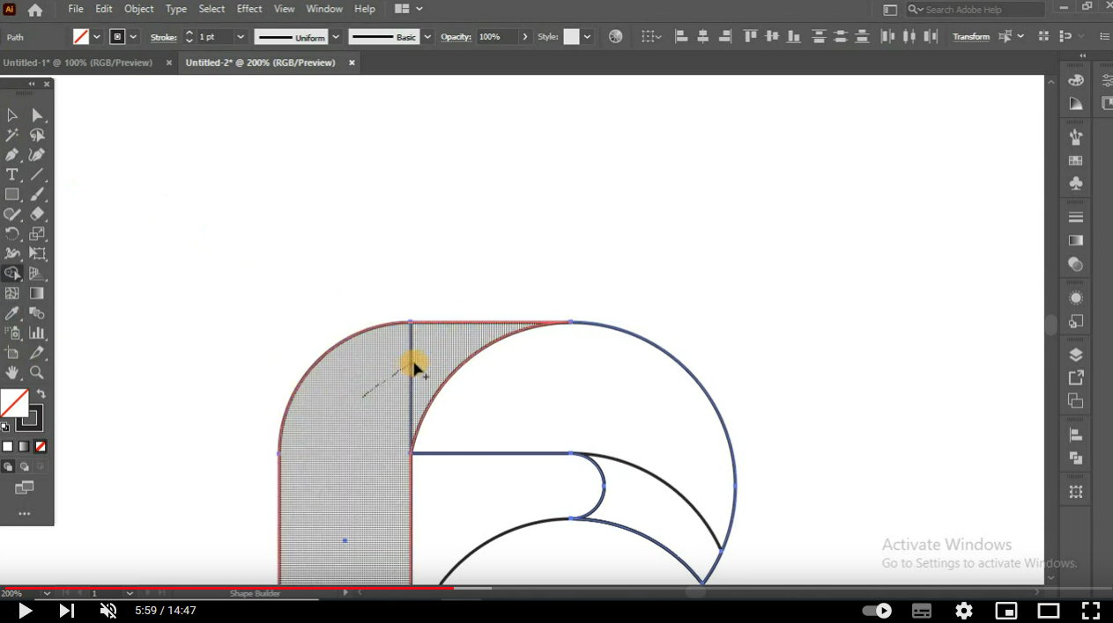Viewport: 1113px width, 623px height.
Task: Toggle horizontal align center in the control bar
Action: 702,35
